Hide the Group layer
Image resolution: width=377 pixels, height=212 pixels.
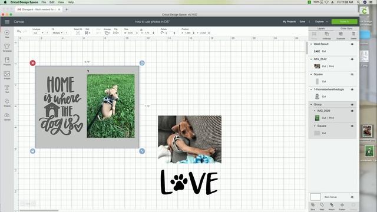352,105
